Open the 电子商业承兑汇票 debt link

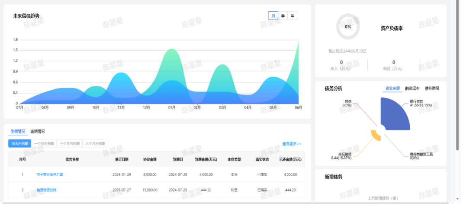tap(50, 174)
